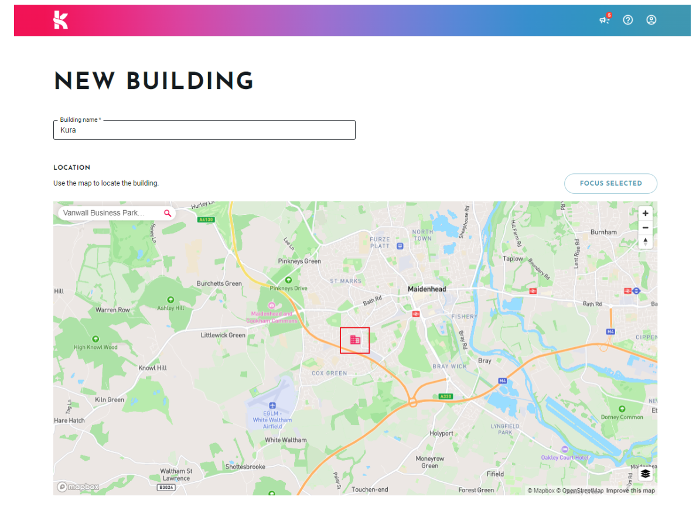Open the help question mark icon
Screen dimensions: 696x507
[x=627, y=20]
